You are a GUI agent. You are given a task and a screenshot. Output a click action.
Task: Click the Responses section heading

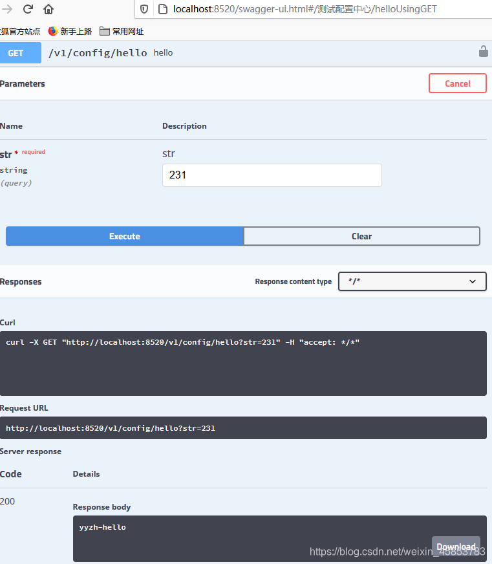tap(21, 281)
